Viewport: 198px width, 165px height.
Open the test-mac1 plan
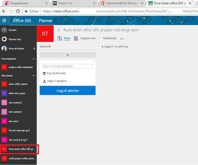(x=18, y=121)
